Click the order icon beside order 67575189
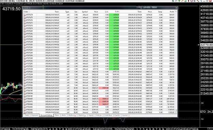Screen dimensions: 213x130 pos(25,55)
